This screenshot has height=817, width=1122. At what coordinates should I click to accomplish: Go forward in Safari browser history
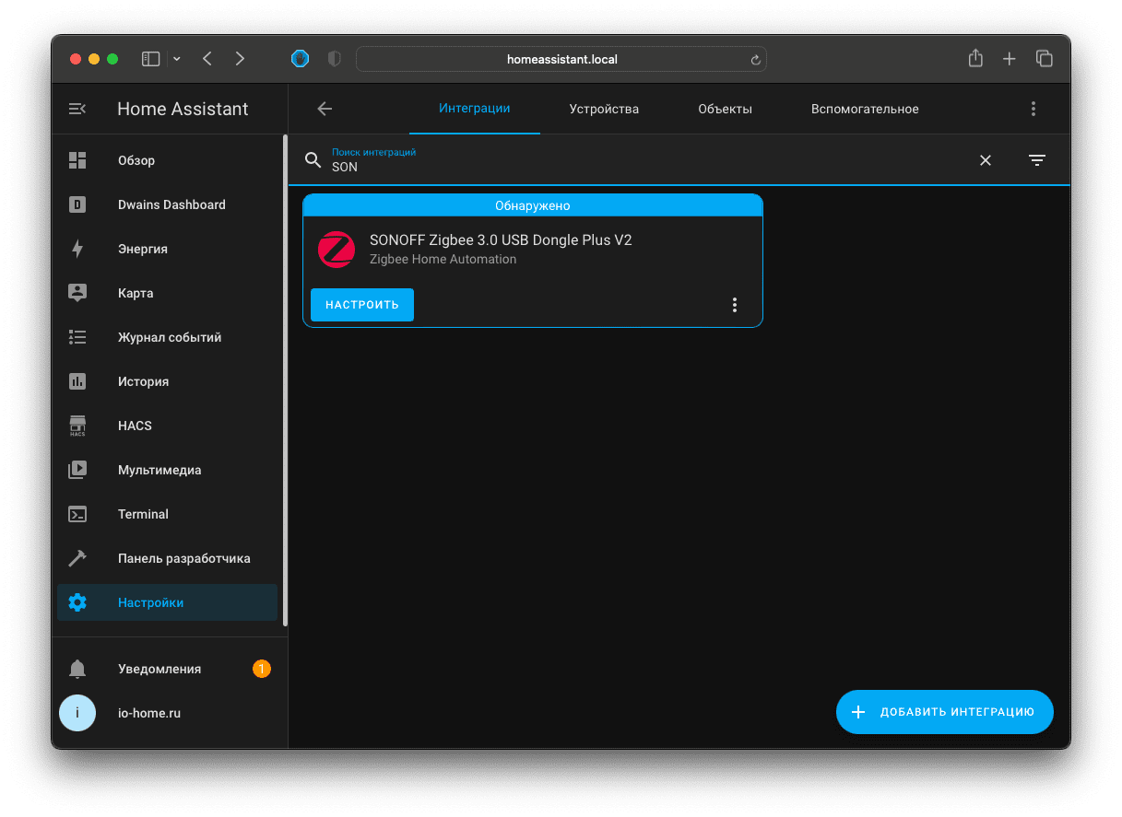click(x=241, y=59)
